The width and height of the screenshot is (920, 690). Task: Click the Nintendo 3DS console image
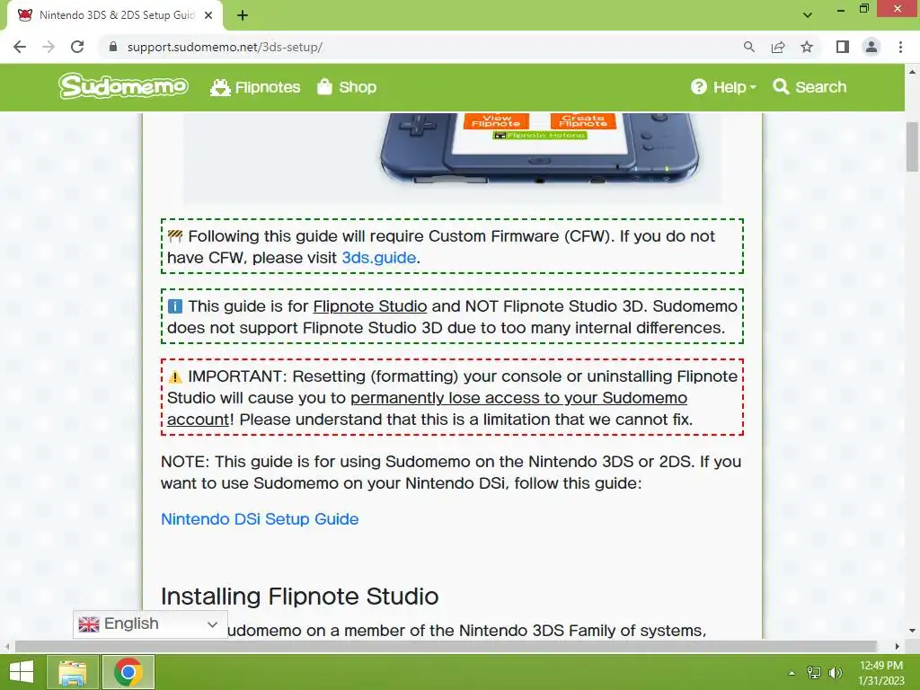pyautogui.click(x=539, y=148)
